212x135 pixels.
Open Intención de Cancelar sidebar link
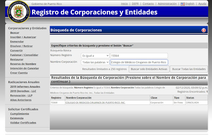(x=24, y=68)
